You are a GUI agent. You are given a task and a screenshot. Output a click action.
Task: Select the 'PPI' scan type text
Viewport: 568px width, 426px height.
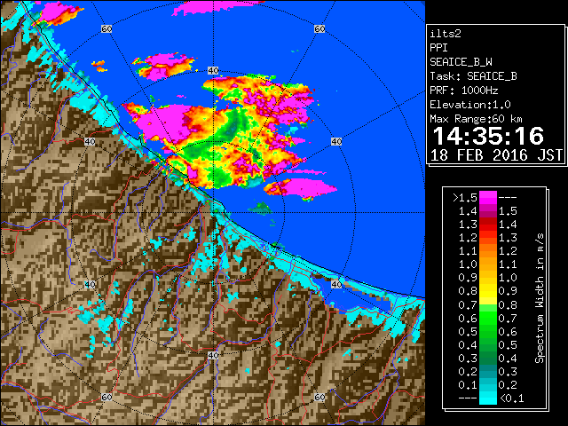(438, 48)
